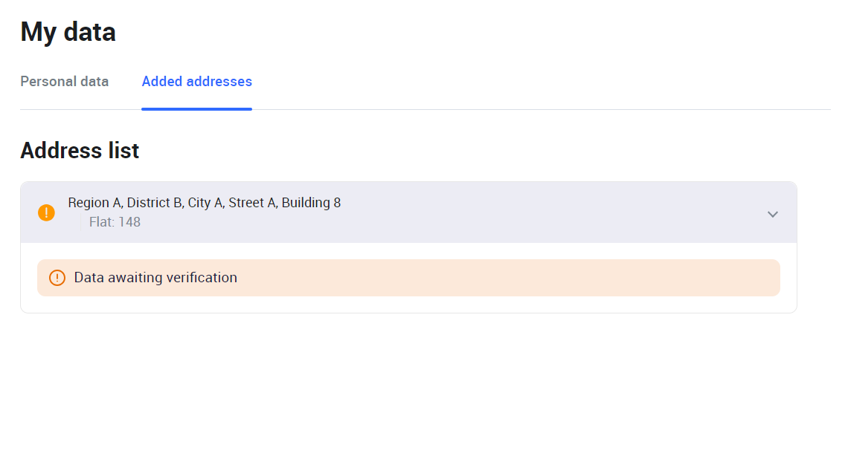Screen dimensions: 845x462
Task: Click 'Building 8' in the address line
Action: [x=311, y=203]
